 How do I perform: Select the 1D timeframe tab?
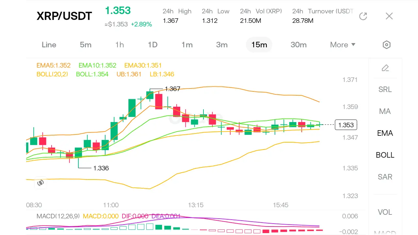click(x=153, y=45)
